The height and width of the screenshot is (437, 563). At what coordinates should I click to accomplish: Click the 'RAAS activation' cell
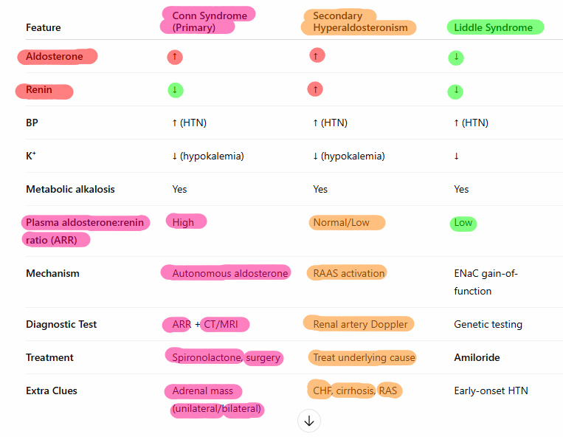click(348, 273)
